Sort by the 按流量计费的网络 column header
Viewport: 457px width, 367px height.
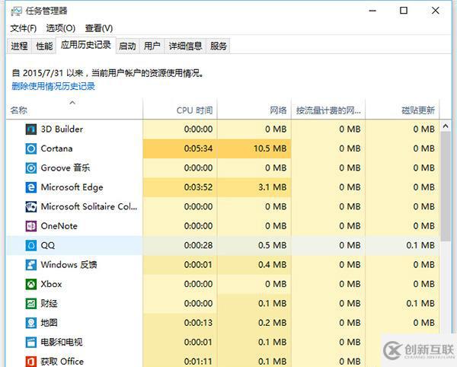pos(328,110)
